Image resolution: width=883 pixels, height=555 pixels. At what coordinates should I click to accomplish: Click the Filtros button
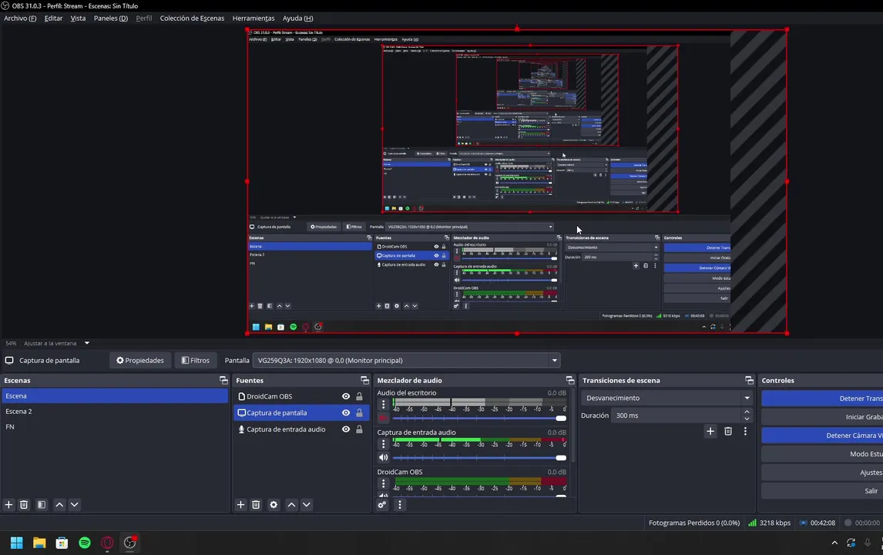pos(196,361)
